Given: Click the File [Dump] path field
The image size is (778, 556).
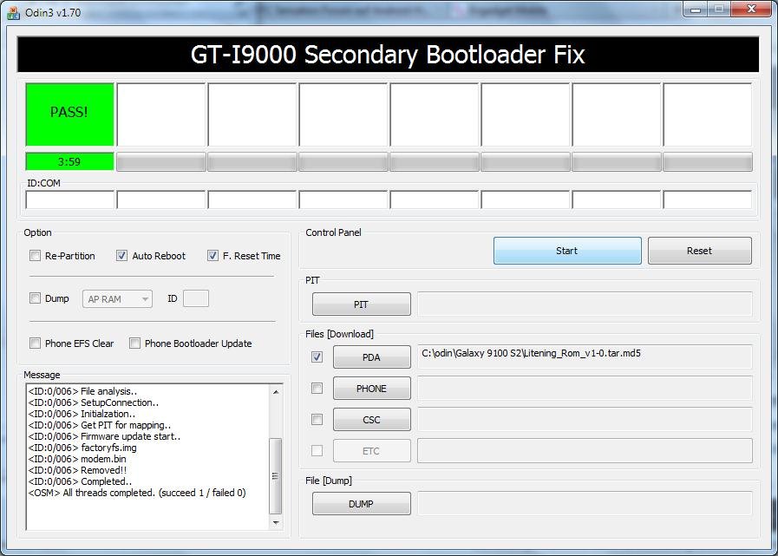Looking at the screenshot, I should click(x=585, y=503).
